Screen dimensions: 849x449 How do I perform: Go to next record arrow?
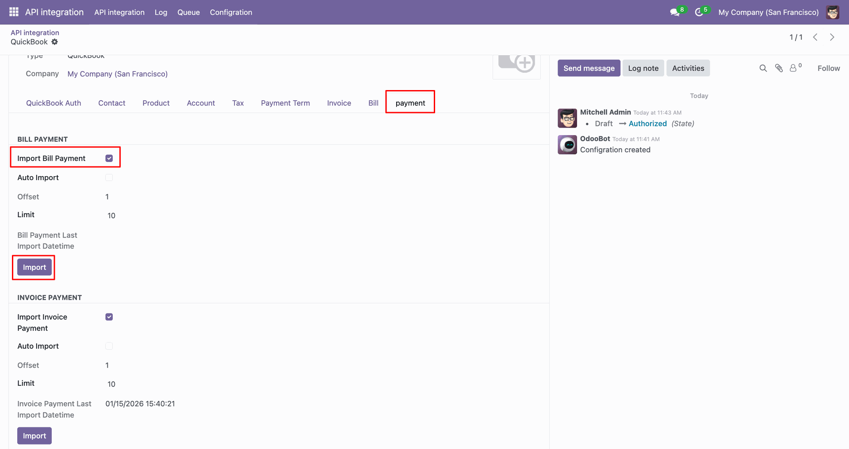832,37
